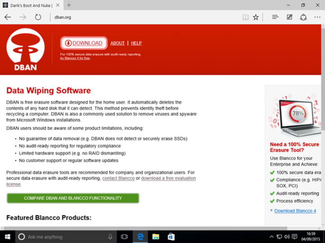Click the Cortana circle icon
This screenshot has width=325, height=243.
tap(22, 237)
